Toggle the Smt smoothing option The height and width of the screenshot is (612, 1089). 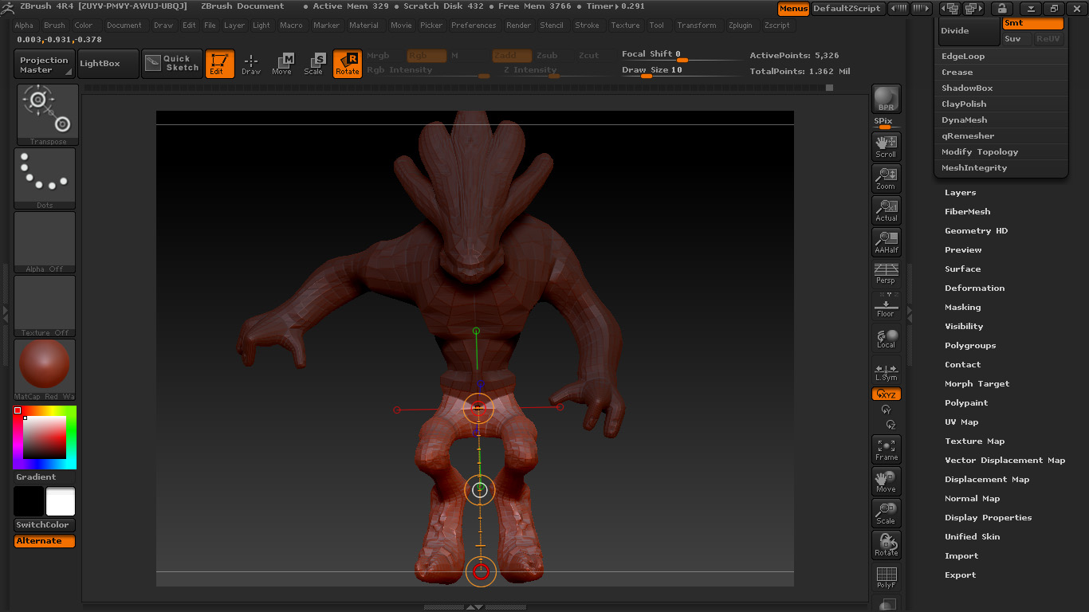coord(1033,23)
